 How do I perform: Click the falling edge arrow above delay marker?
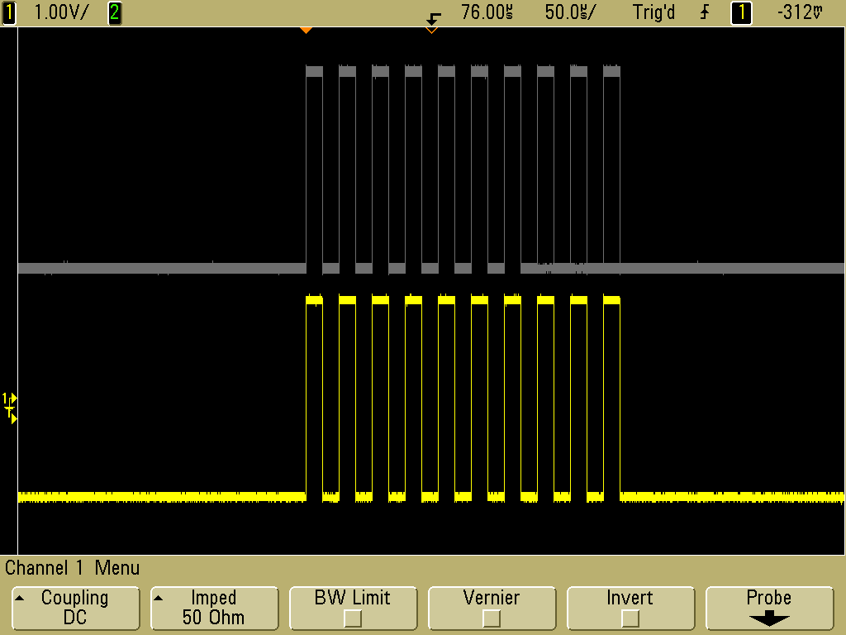[433, 17]
